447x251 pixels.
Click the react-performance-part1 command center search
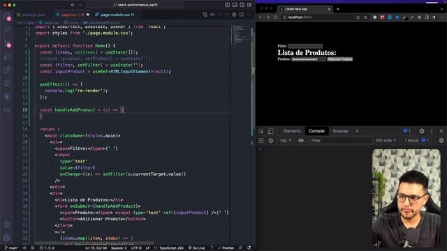135,5
